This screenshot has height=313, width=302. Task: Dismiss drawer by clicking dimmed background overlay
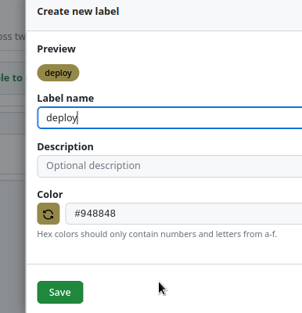point(13,235)
